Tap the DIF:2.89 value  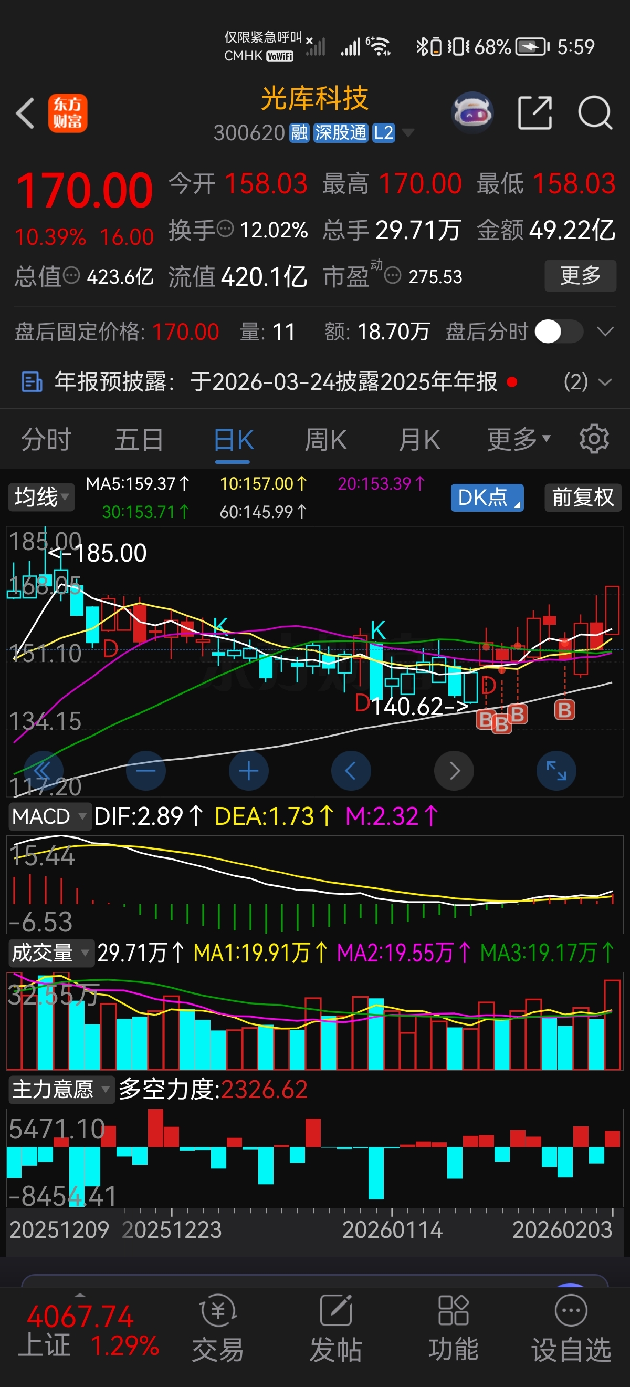(x=149, y=817)
